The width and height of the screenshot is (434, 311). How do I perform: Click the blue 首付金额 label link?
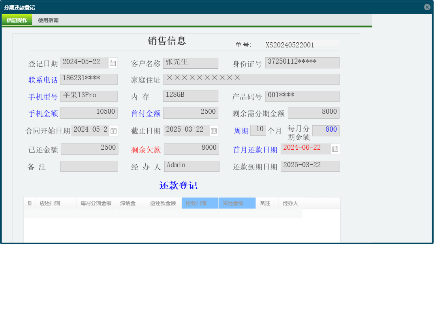pos(146,113)
